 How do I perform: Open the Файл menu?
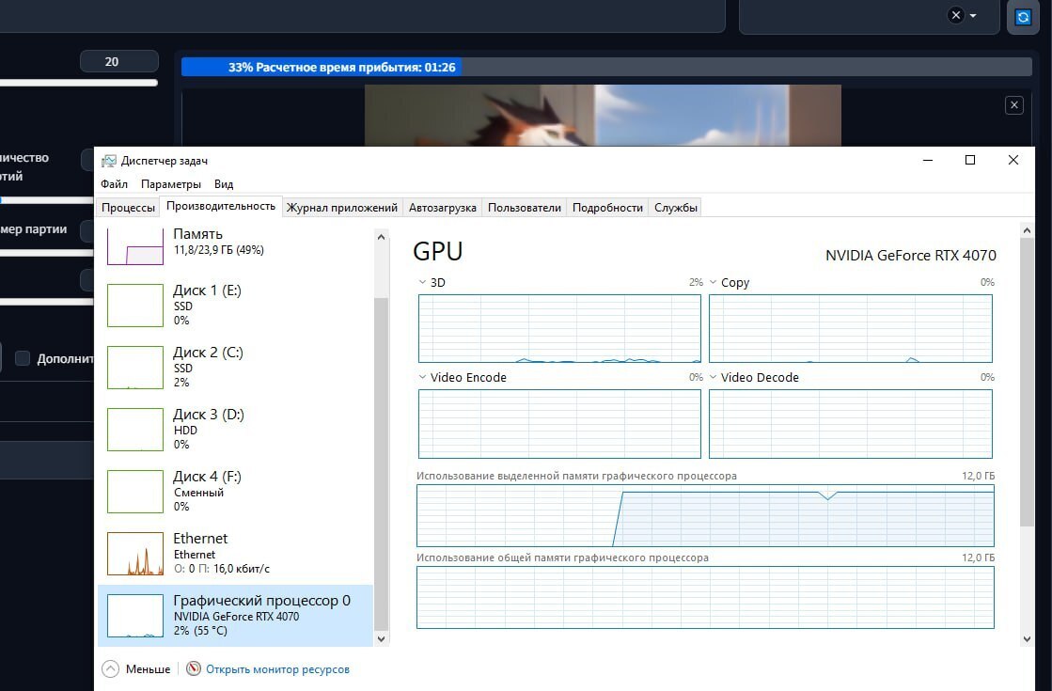click(114, 184)
